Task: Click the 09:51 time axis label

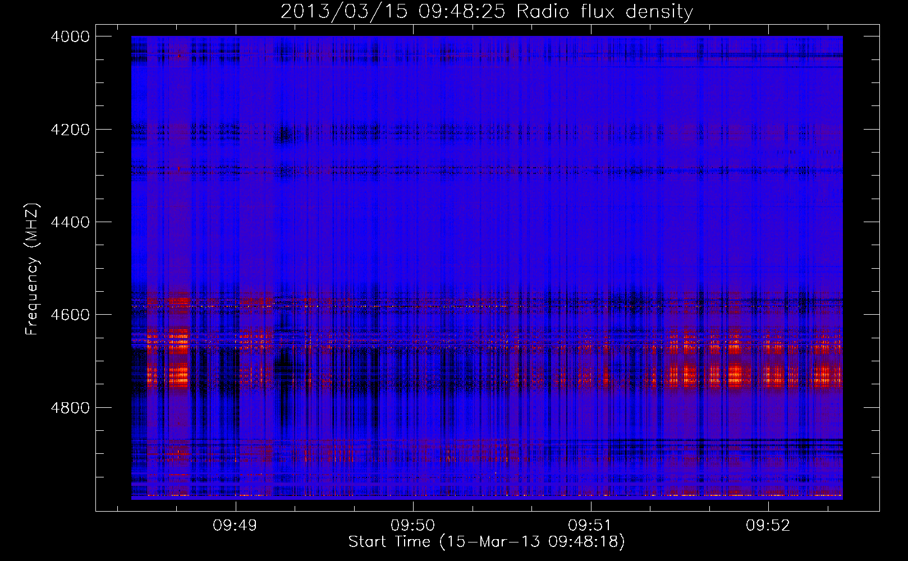Action: (x=590, y=525)
